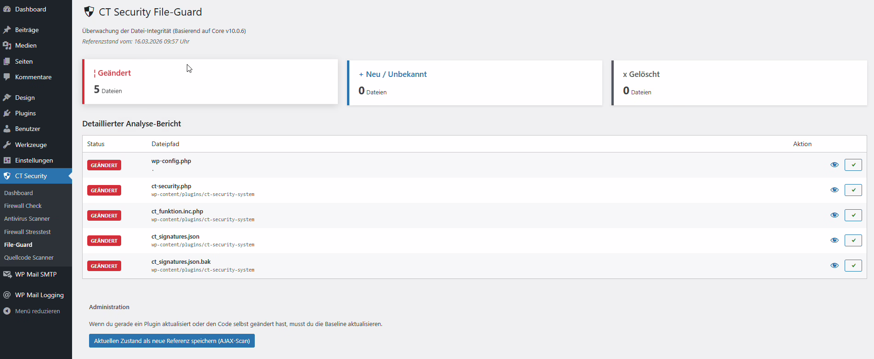This screenshot has width=874, height=359.
Task: Click the wp-config.php file name
Action: (171, 161)
